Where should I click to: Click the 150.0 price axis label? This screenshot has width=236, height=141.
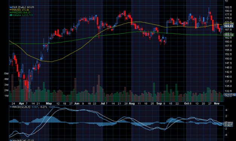pos(228,58)
